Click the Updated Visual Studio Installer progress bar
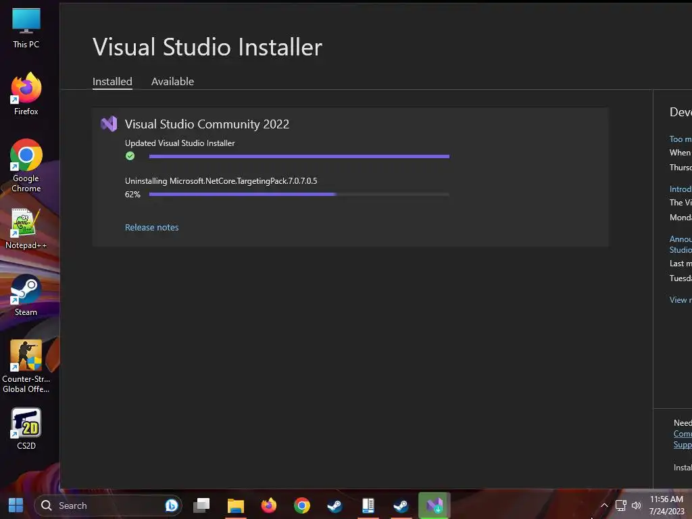 (299, 156)
